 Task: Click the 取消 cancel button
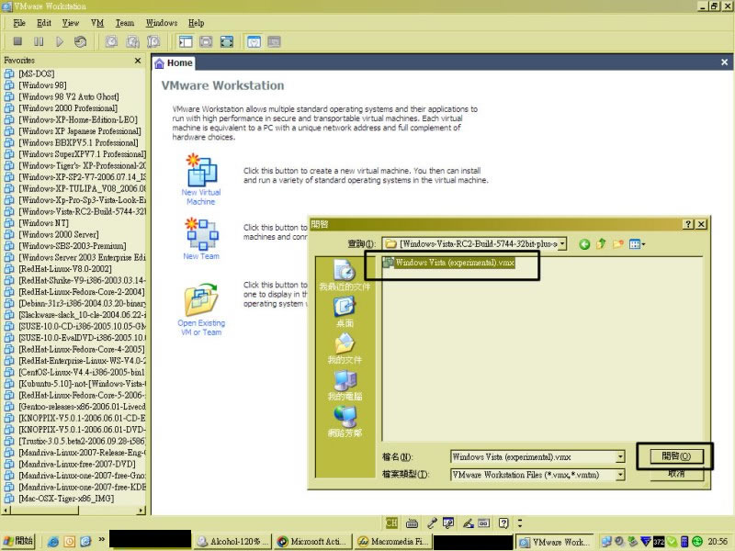click(x=676, y=474)
